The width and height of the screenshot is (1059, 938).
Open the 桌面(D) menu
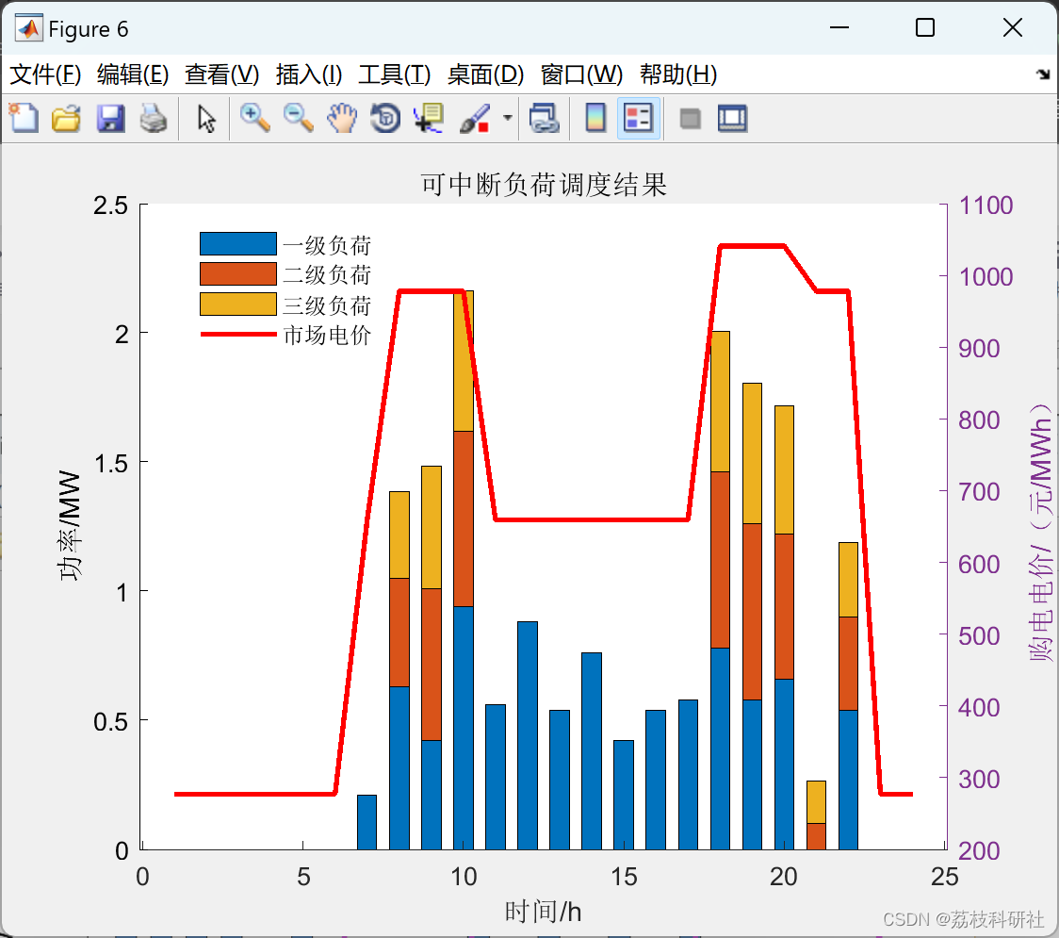(x=485, y=74)
